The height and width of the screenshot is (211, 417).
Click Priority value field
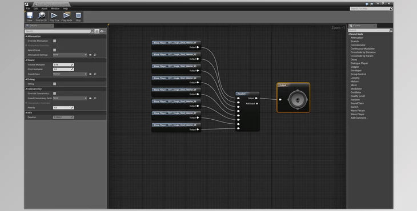(x=63, y=108)
